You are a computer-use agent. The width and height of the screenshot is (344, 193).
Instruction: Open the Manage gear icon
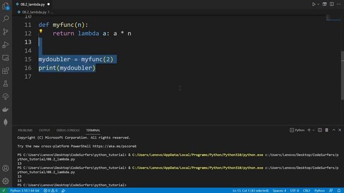tap(5, 181)
